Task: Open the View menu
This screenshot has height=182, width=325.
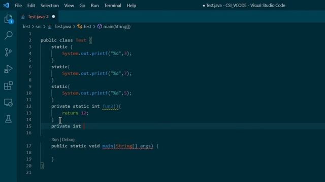Action: [69, 6]
